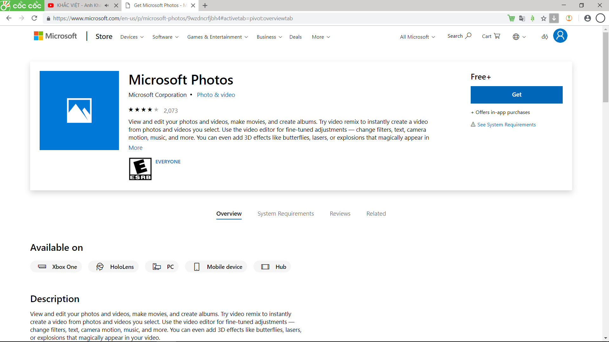This screenshot has height=342, width=609.
Task: Select the KHẮC VIỆT YouTube tab
Action: point(79,5)
